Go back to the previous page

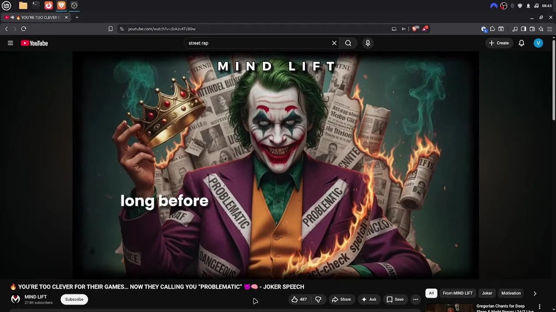[7, 29]
